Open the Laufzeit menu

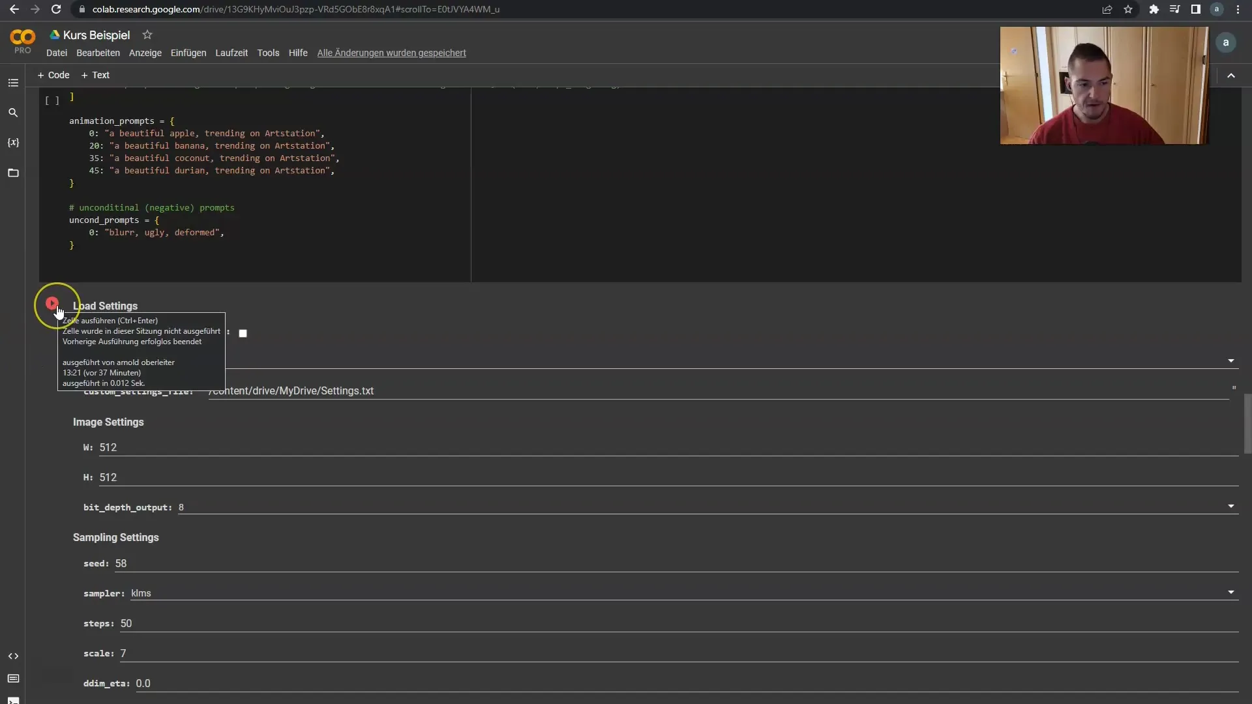231,53
